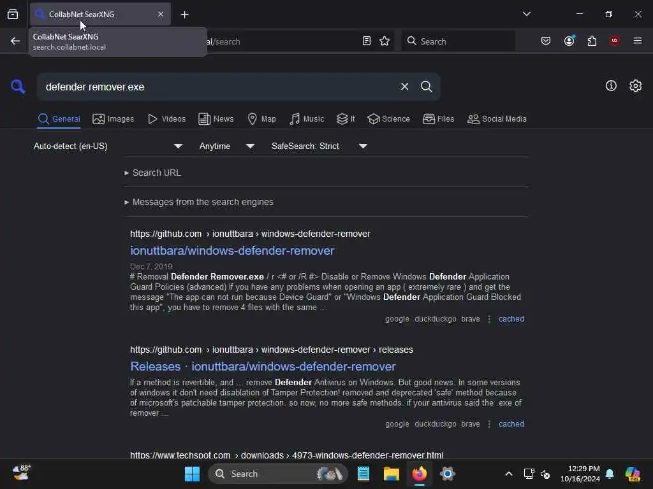Open the Extensions puzzle icon
The image size is (653, 489).
[592, 41]
